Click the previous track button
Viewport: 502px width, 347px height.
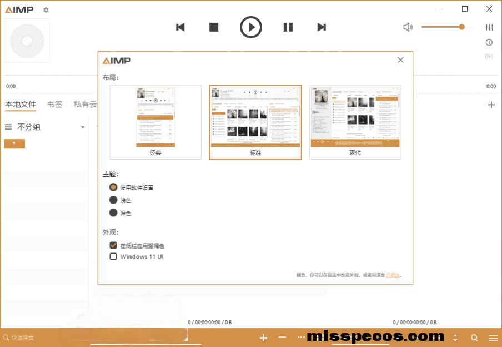[x=180, y=27]
